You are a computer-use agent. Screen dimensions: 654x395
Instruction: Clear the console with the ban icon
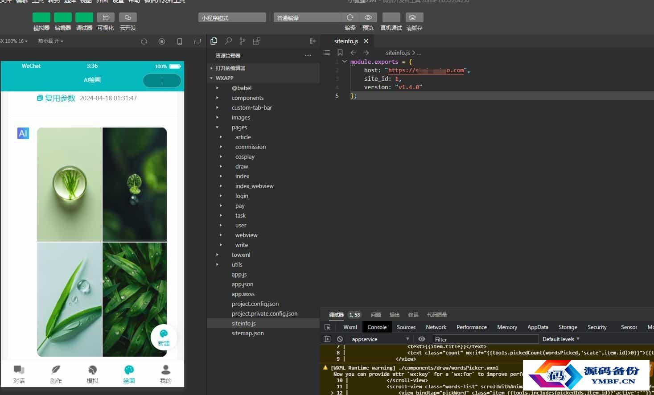click(340, 339)
